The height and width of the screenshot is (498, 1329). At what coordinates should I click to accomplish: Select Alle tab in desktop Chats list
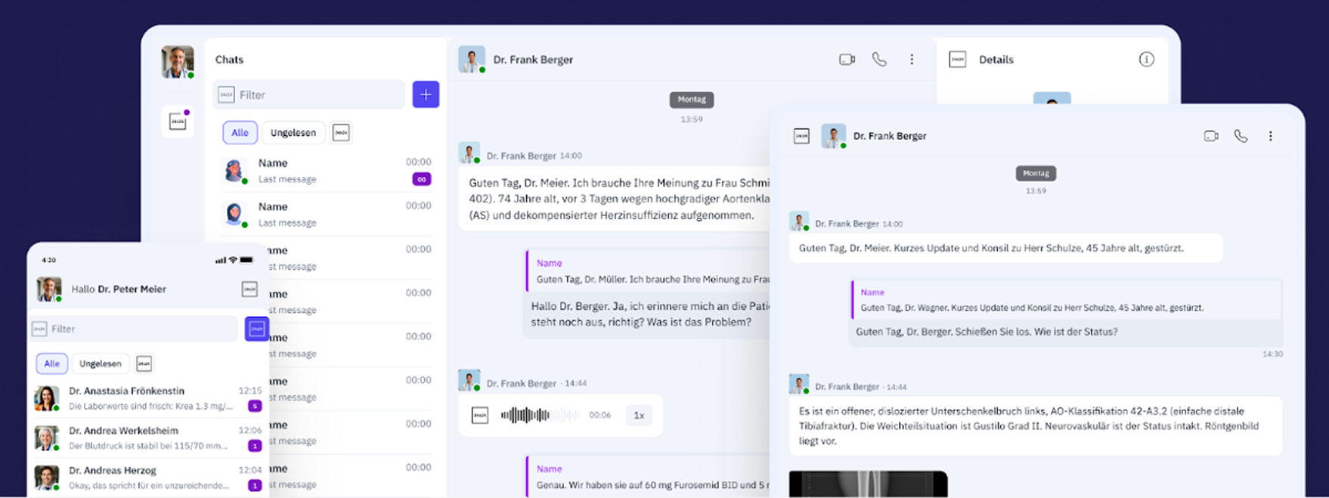tap(240, 132)
